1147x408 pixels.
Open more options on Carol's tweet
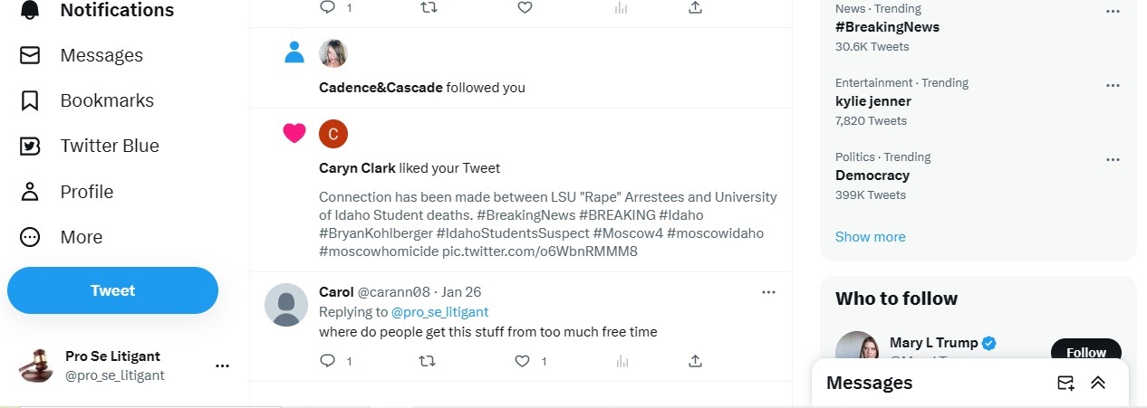pos(768,291)
